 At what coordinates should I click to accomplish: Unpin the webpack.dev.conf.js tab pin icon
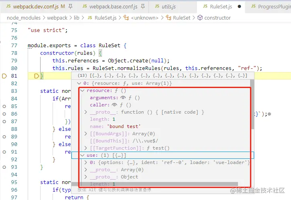(x=71, y=7)
